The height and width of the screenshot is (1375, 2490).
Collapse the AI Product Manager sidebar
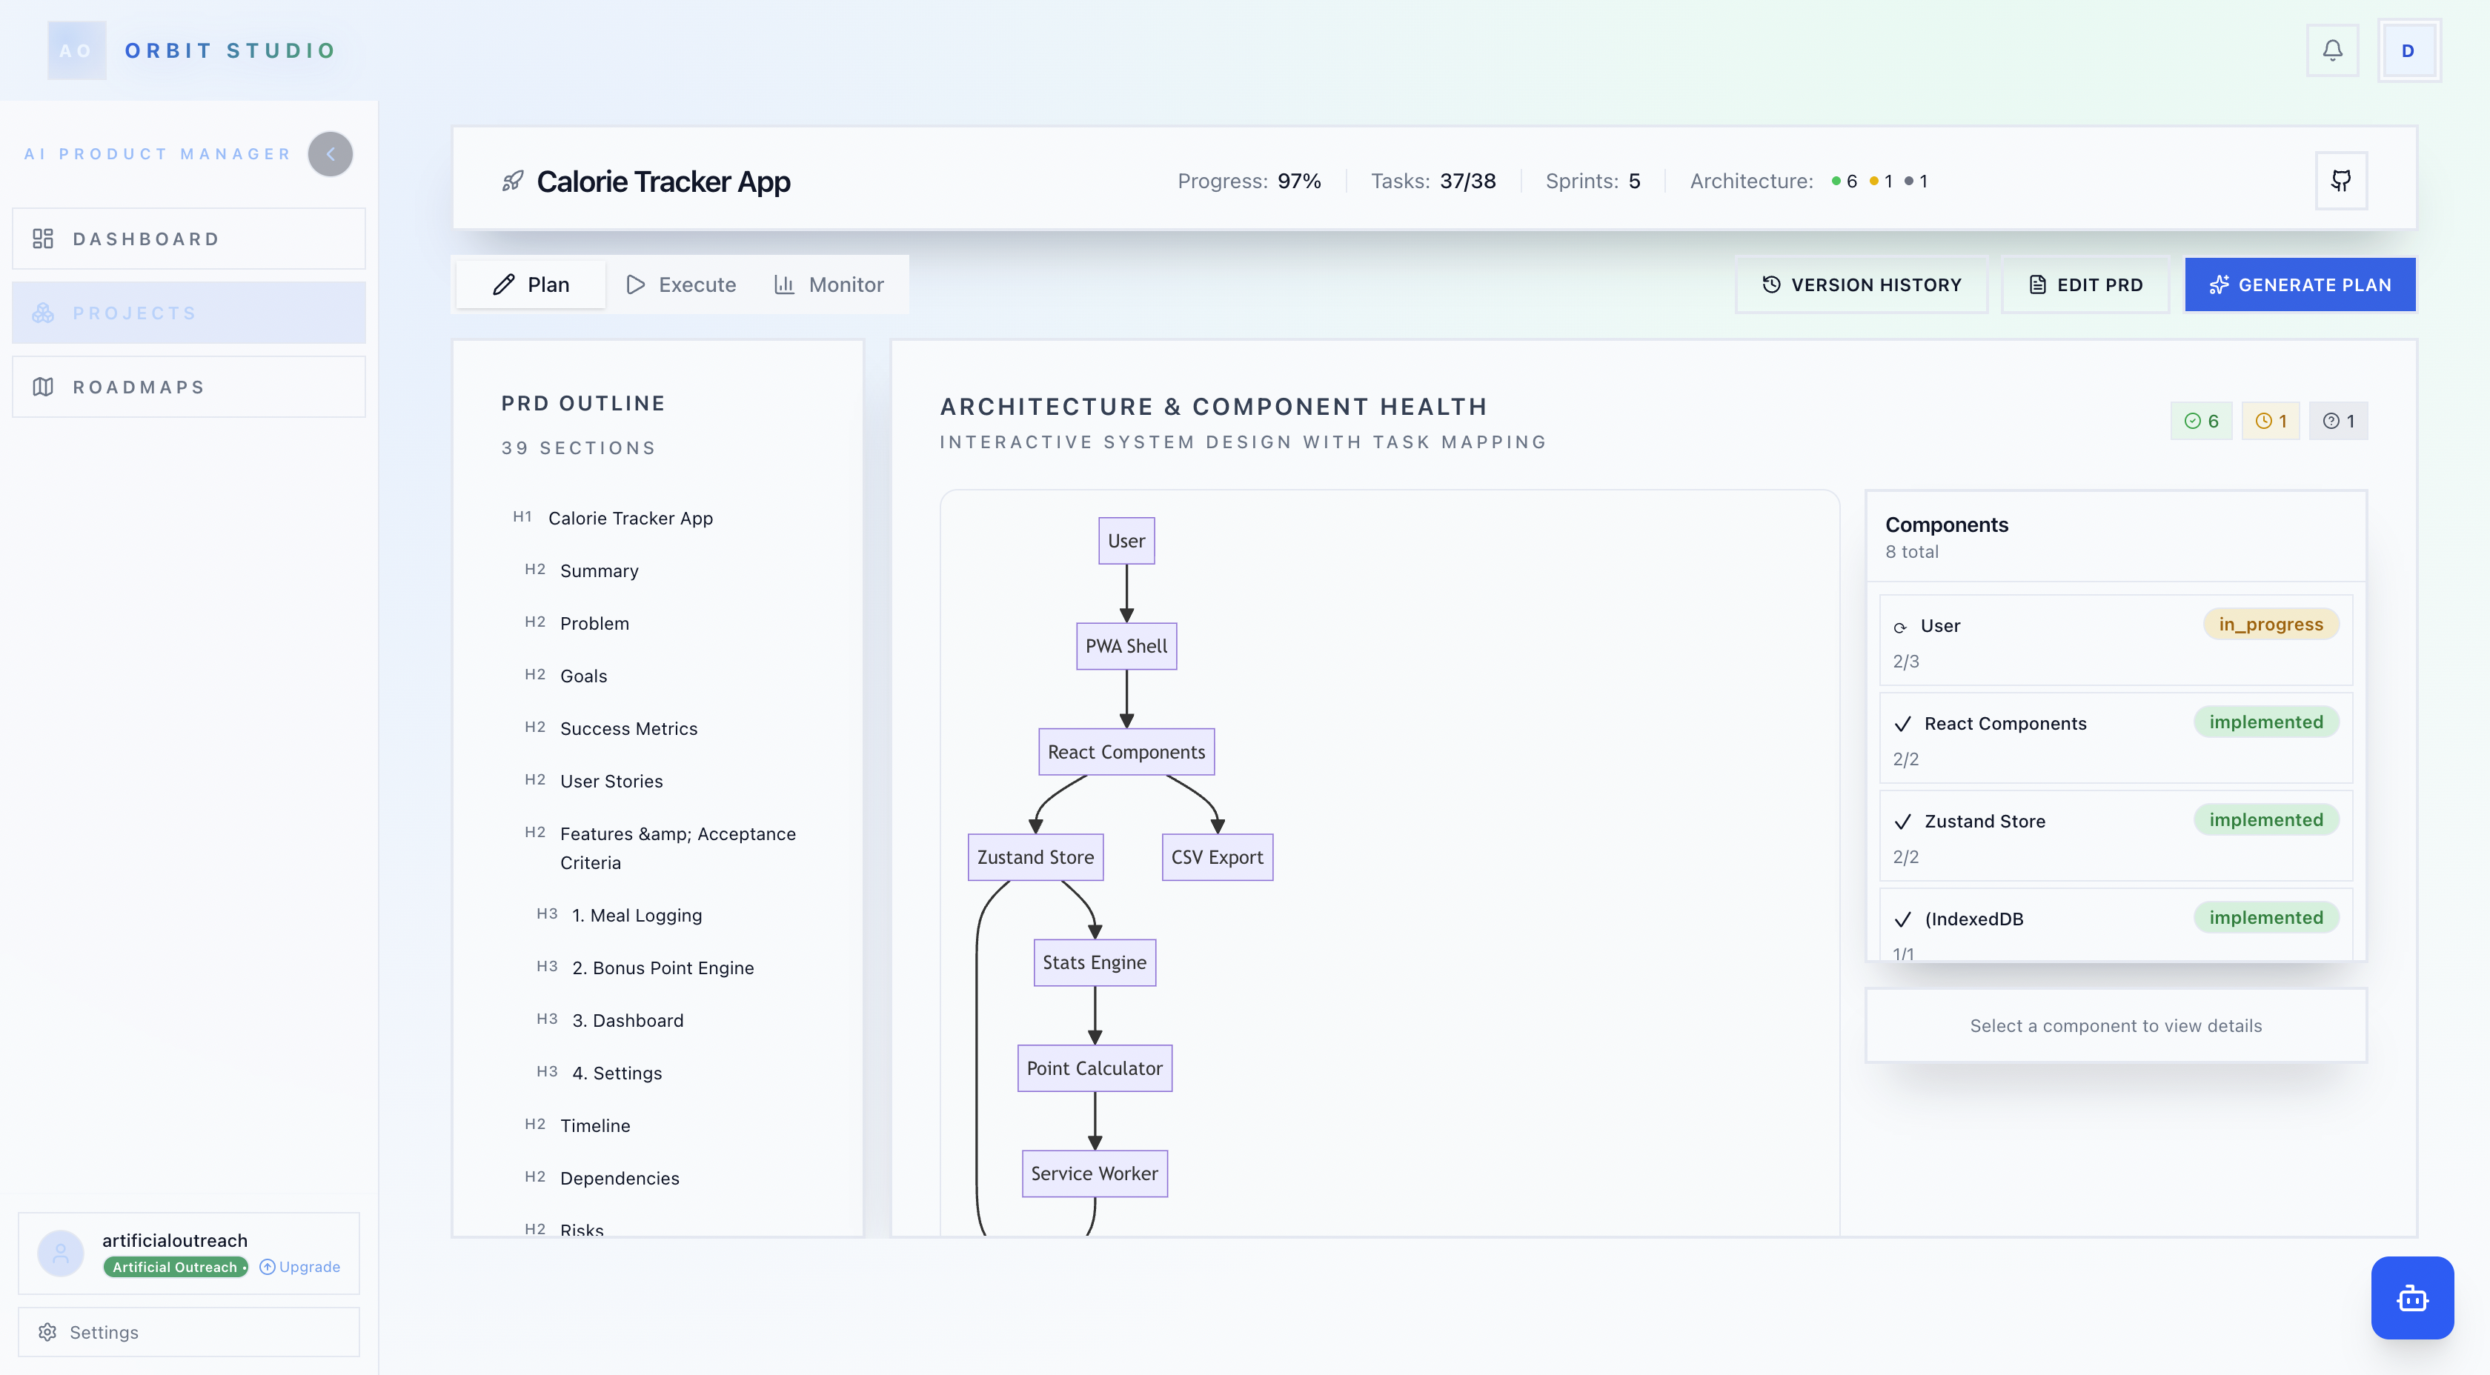pyautogui.click(x=330, y=153)
